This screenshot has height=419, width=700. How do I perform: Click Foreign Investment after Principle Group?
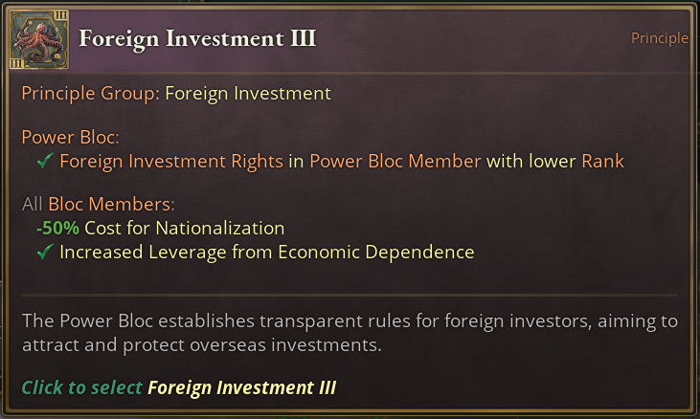click(x=248, y=94)
